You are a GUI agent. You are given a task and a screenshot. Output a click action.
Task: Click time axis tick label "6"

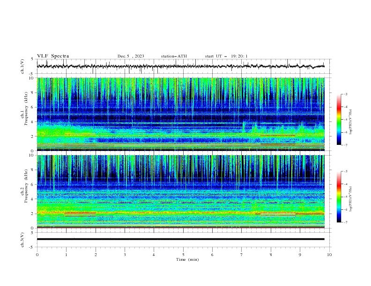click(x=212, y=255)
